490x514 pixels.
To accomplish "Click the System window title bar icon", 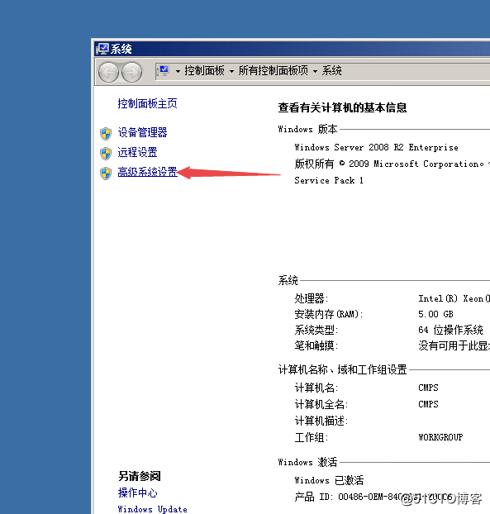I will coord(102,50).
